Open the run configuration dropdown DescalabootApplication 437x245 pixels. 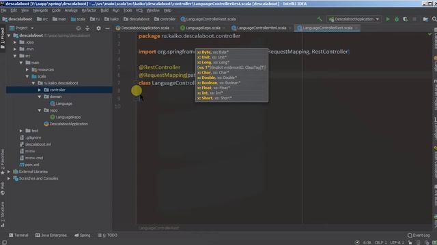click(354, 19)
